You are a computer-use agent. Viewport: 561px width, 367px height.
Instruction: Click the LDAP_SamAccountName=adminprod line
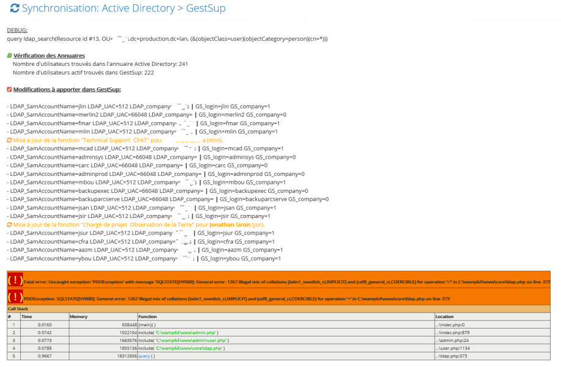pyautogui.click(x=156, y=174)
